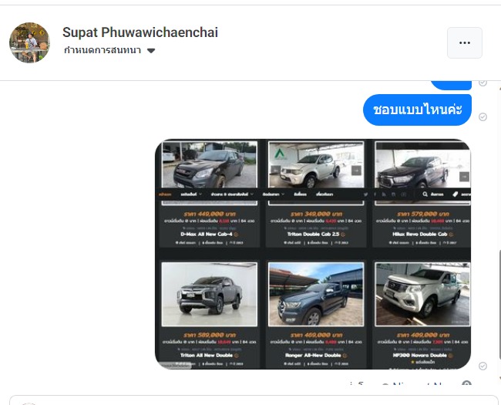This screenshot has height=405, width=501.
Task: Click the ชอบแบบไหนค่ะ message bubble
Action: (x=417, y=110)
